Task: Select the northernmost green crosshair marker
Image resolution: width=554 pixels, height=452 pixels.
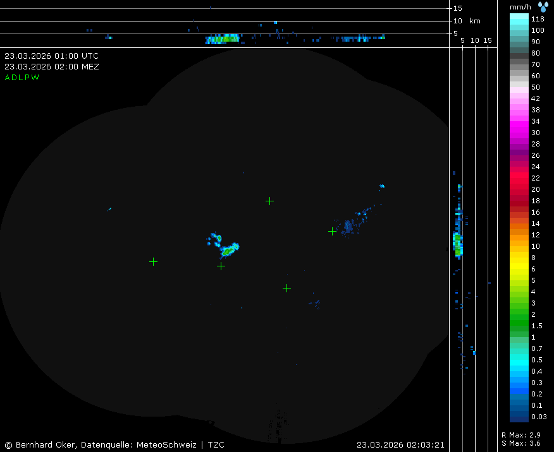Action: (269, 201)
